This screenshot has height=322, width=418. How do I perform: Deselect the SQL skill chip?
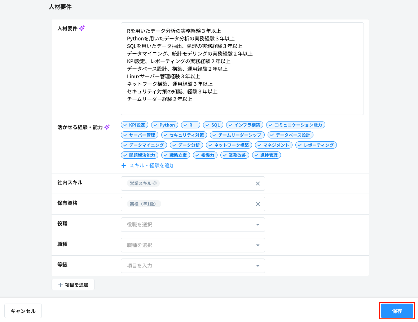(213, 125)
